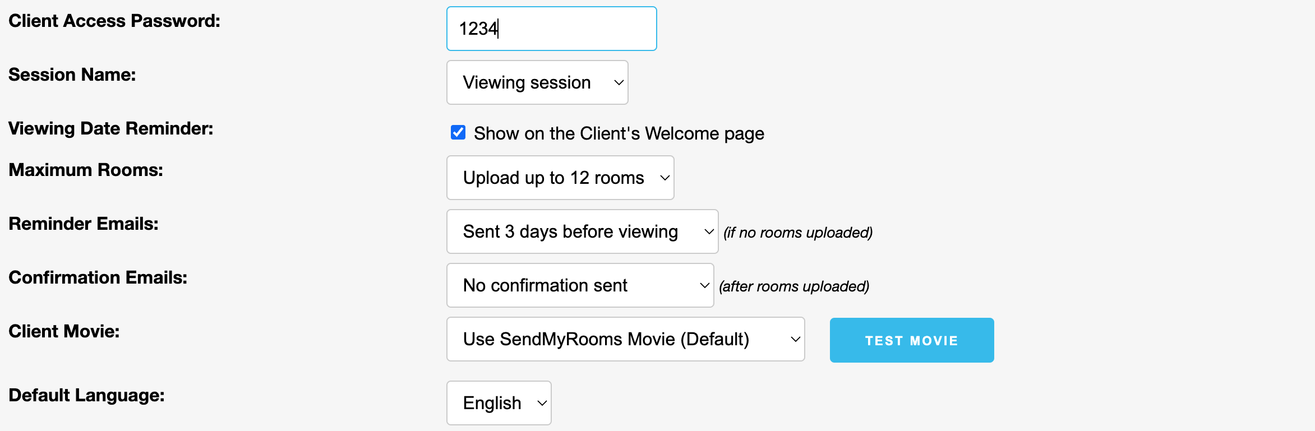Uncheck the Viewing Date Reminder checkbox
Image resolution: width=1315 pixels, height=431 pixels.
click(x=458, y=132)
